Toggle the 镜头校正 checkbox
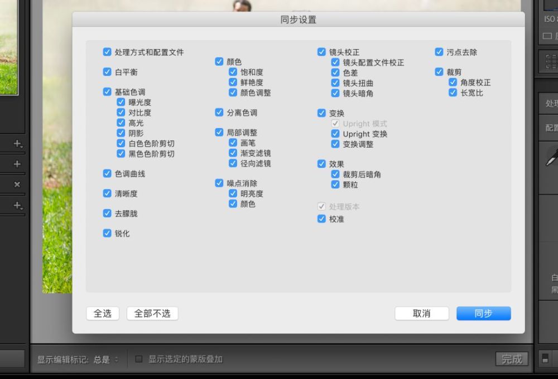This screenshot has height=379, width=558. [322, 52]
